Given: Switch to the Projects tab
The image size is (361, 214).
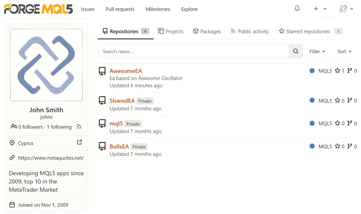Looking at the screenshot, I should click(x=171, y=31).
